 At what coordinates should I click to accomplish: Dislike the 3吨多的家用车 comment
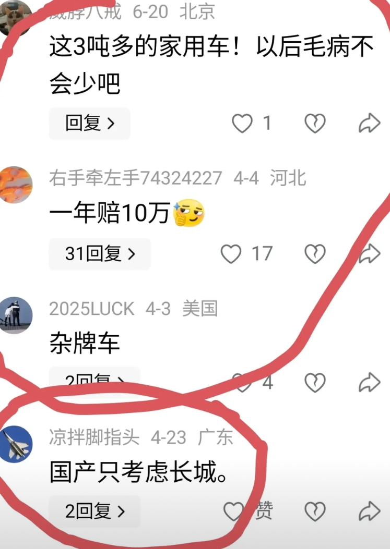[315, 124]
